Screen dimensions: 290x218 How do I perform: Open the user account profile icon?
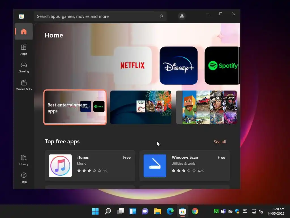[x=182, y=16]
